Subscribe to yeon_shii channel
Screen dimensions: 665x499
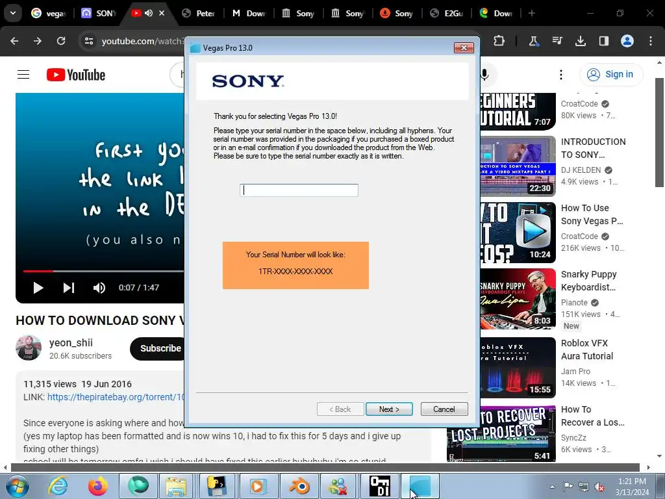(158, 348)
